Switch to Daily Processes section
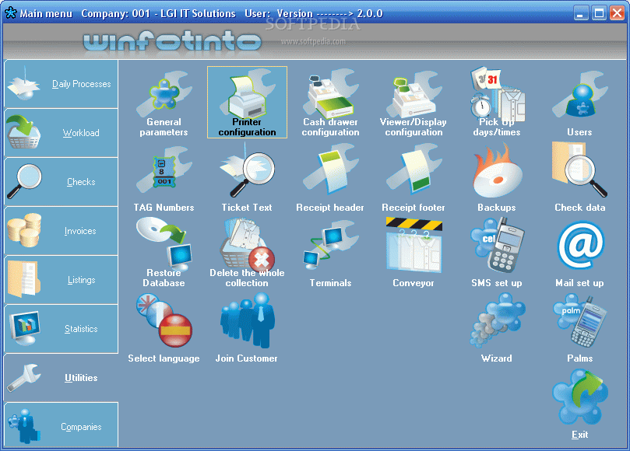Screen dimensions: 630x451 click(61, 84)
